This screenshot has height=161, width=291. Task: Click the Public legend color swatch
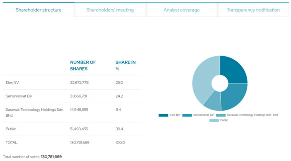(214, 120)
